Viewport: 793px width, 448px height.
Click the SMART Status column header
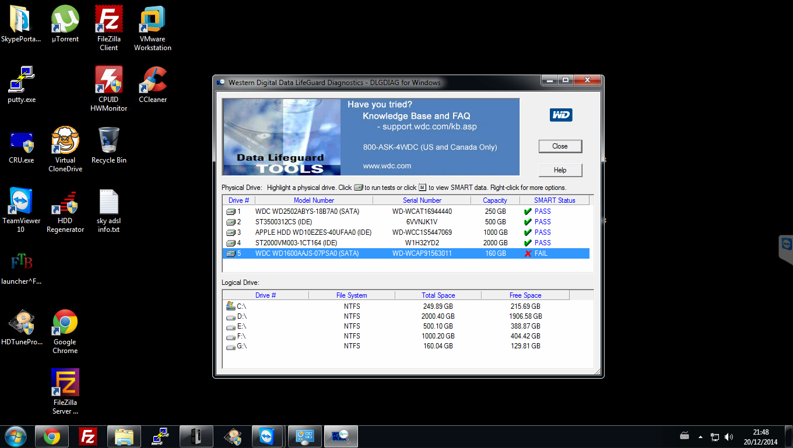point(555,200)
